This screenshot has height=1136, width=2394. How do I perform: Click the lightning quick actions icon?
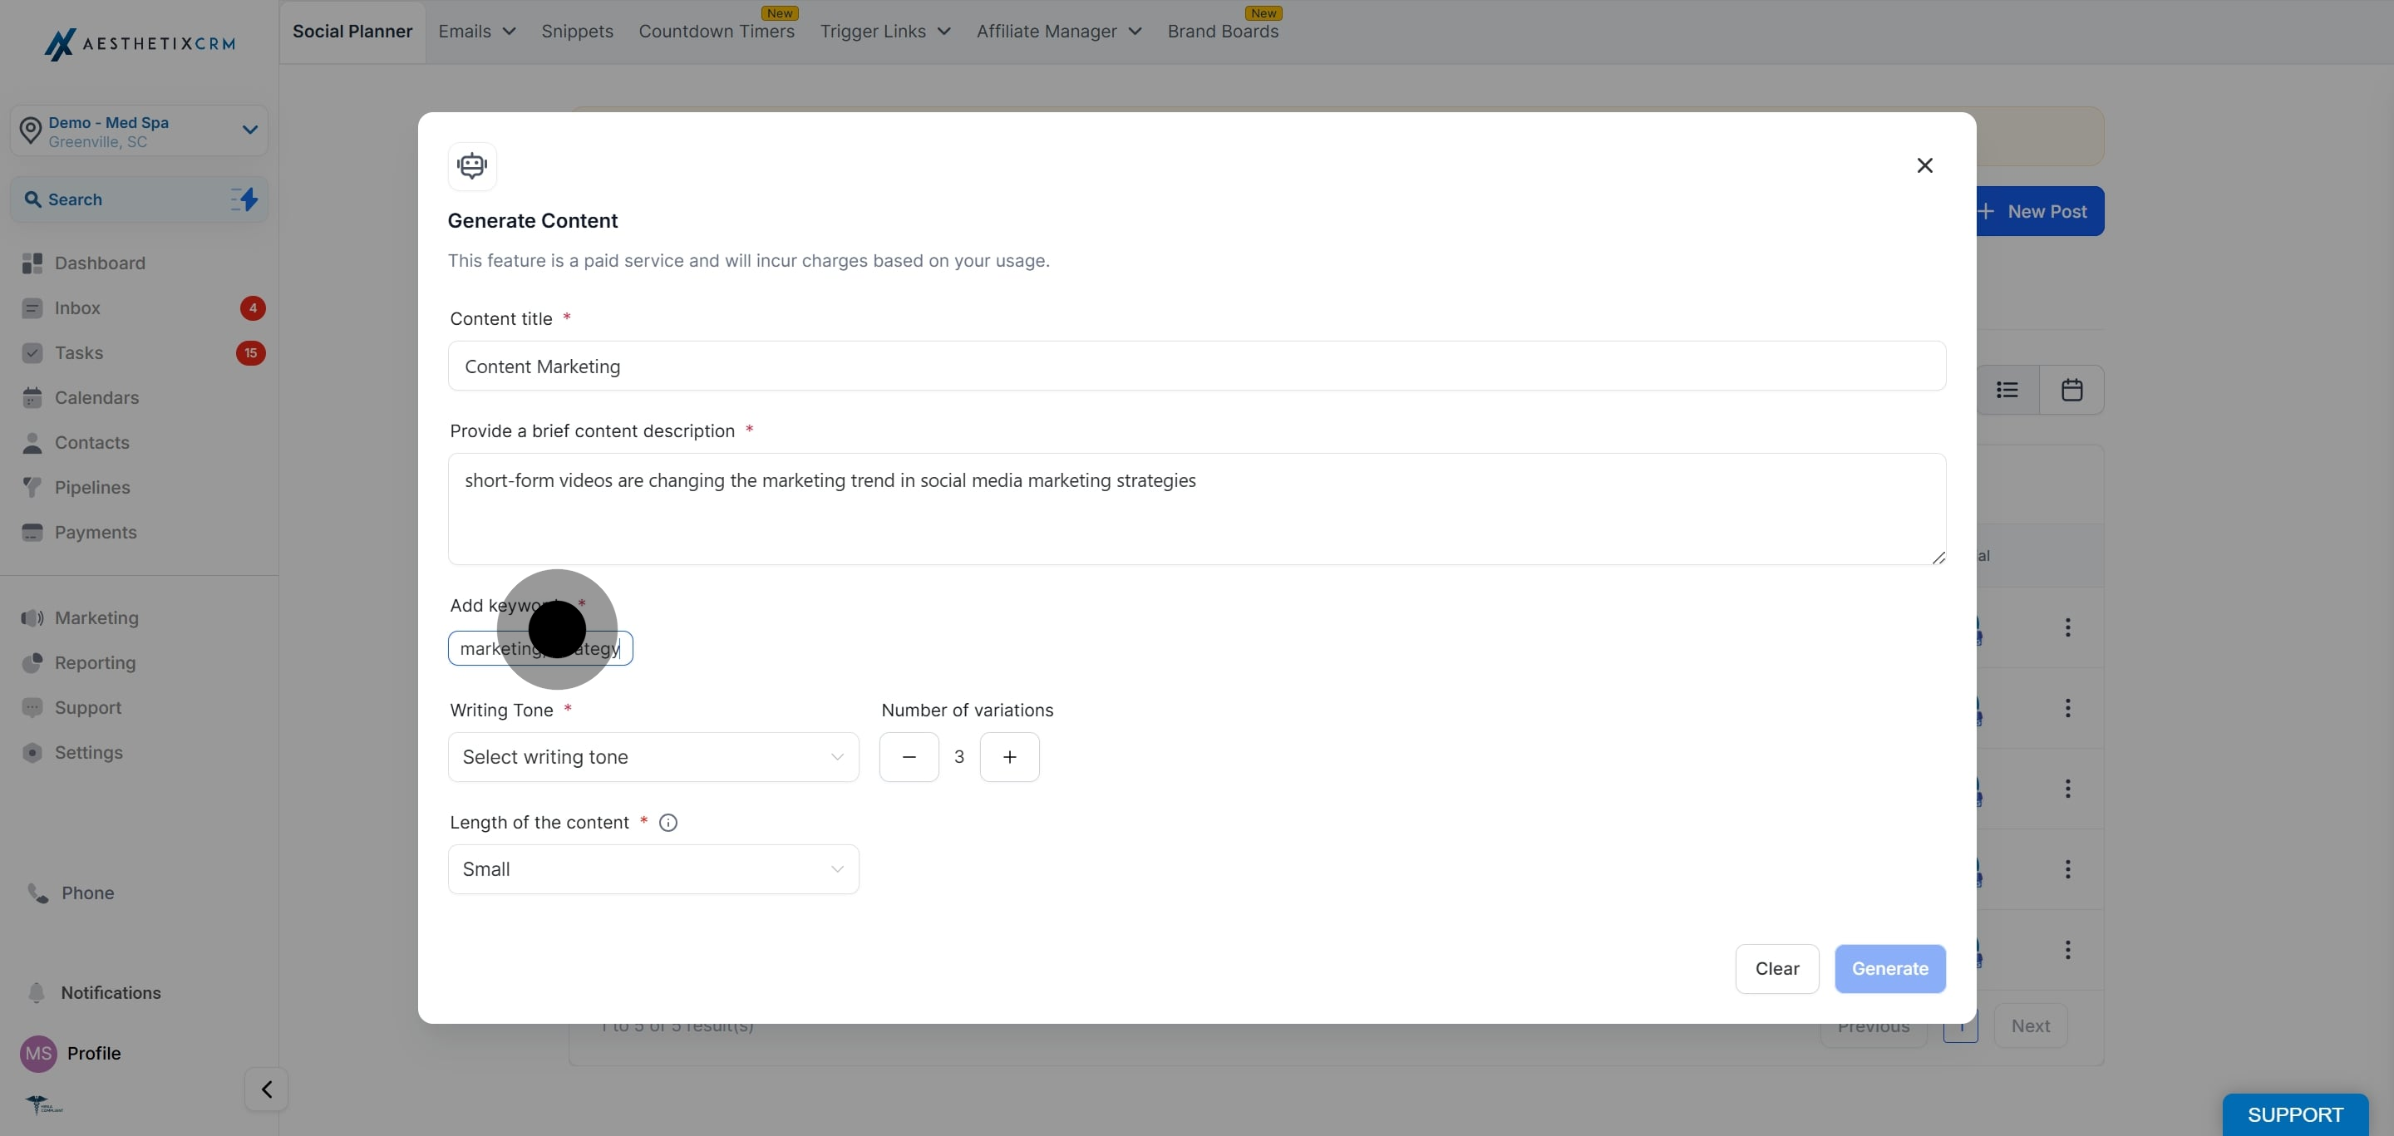point(244,199)
